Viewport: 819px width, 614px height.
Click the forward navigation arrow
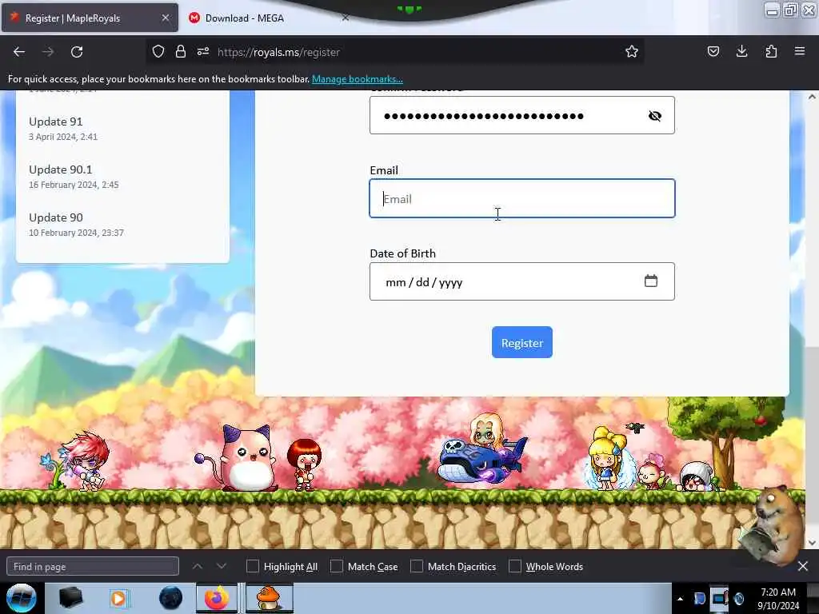coord(47,52)
